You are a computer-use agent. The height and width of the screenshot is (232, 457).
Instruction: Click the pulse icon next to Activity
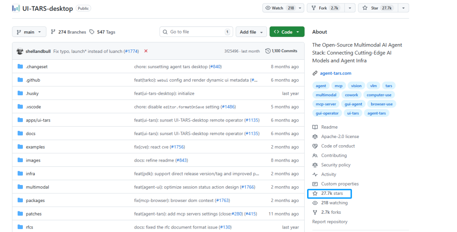point(315,174)
